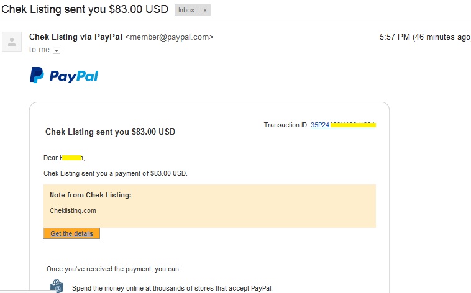Click the blue shopping bag icon
Image resolution: width=471 pixels, height=293 pixels.
pyautogui.click(x=57, y=286)
